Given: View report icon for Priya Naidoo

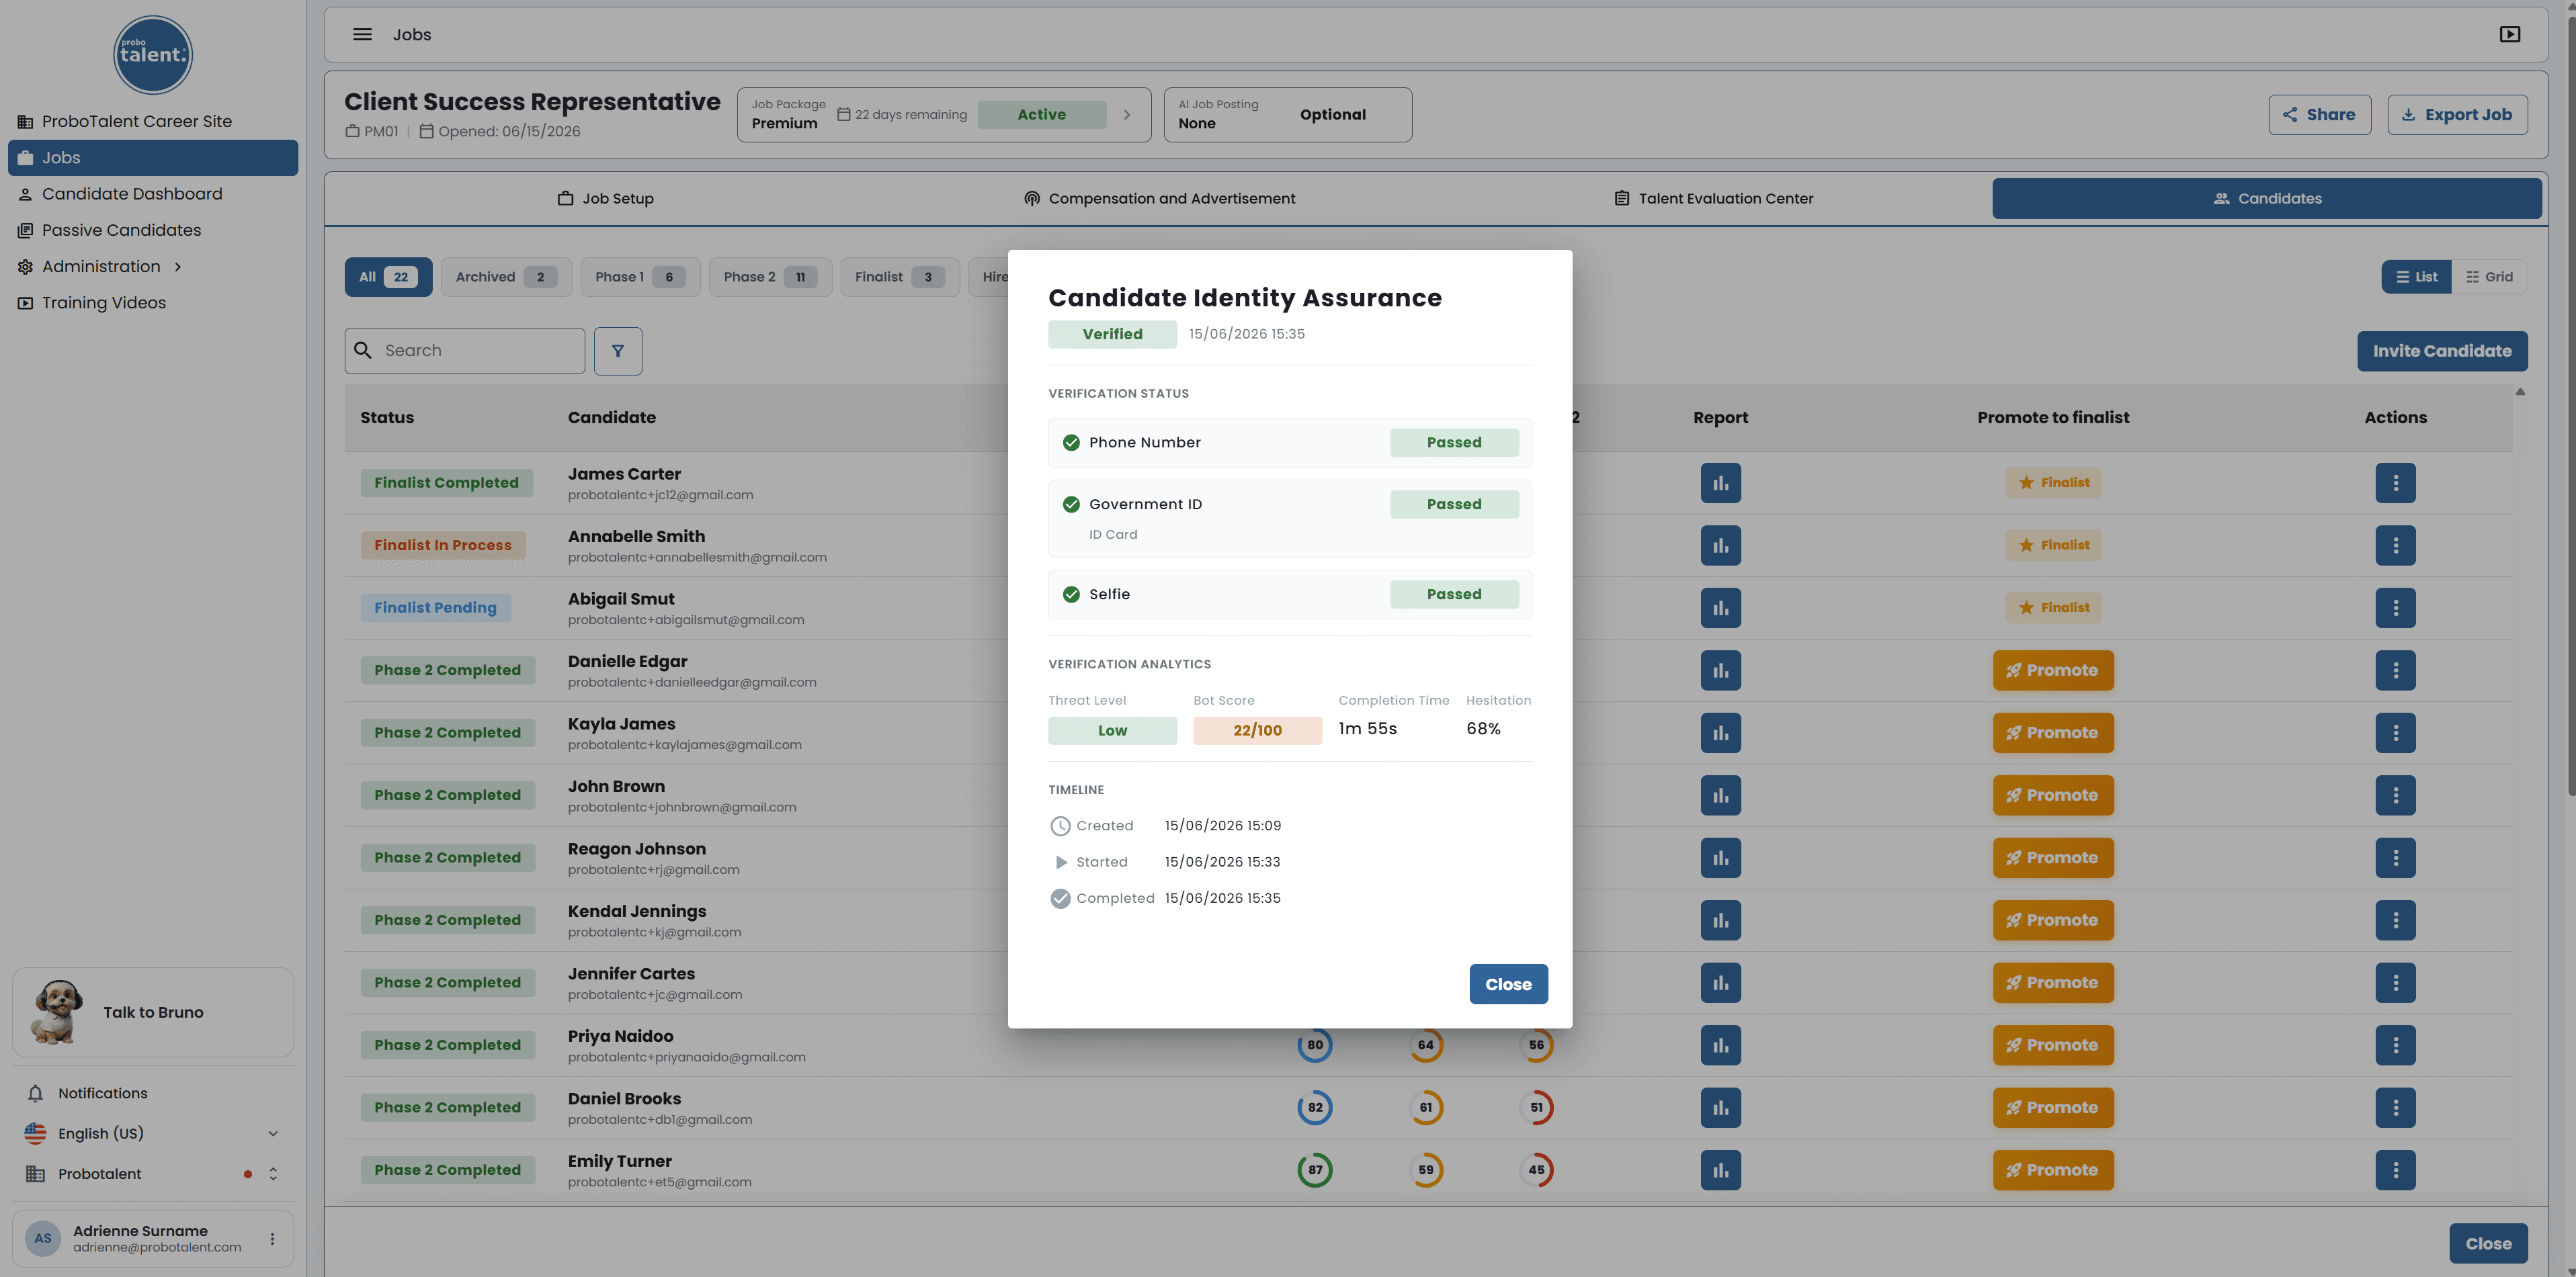Looking at the screenshot, I should pos(1720,1045).
